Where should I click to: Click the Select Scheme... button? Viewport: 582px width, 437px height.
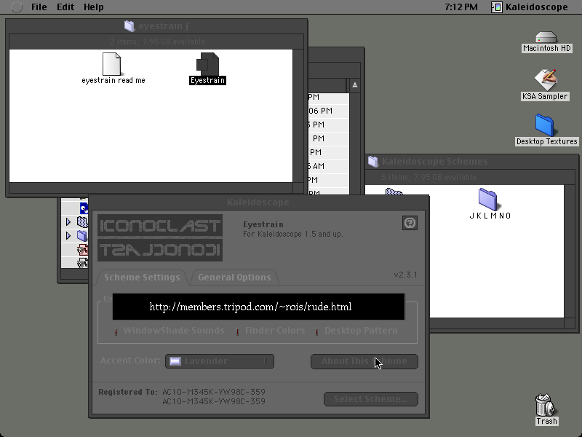click(371, 399)
